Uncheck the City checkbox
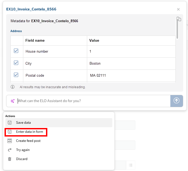 point(16,63)
